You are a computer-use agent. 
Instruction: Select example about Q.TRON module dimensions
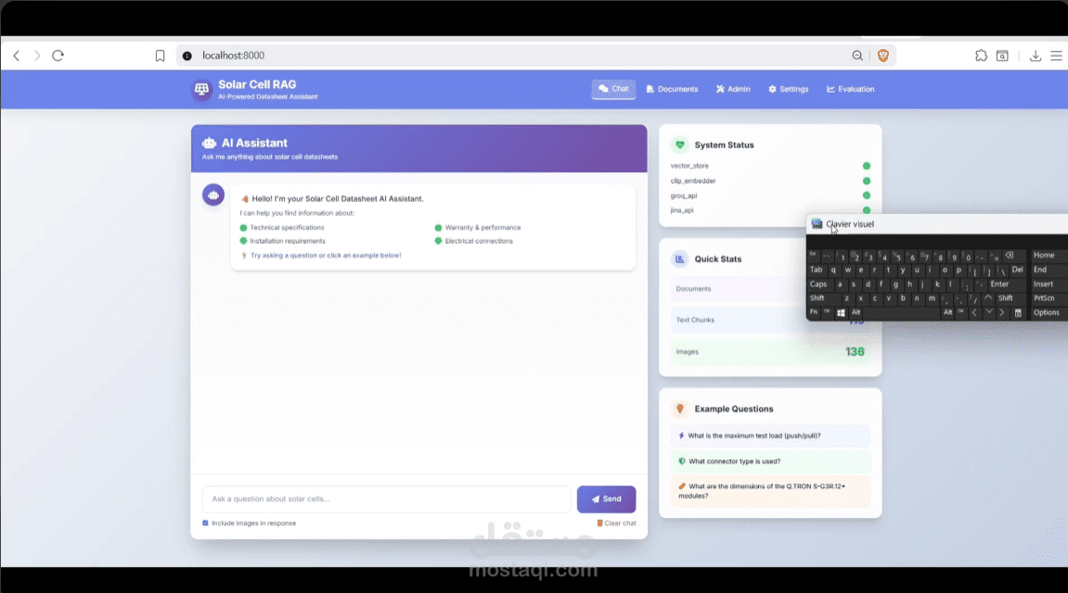[x=770, y=491]
